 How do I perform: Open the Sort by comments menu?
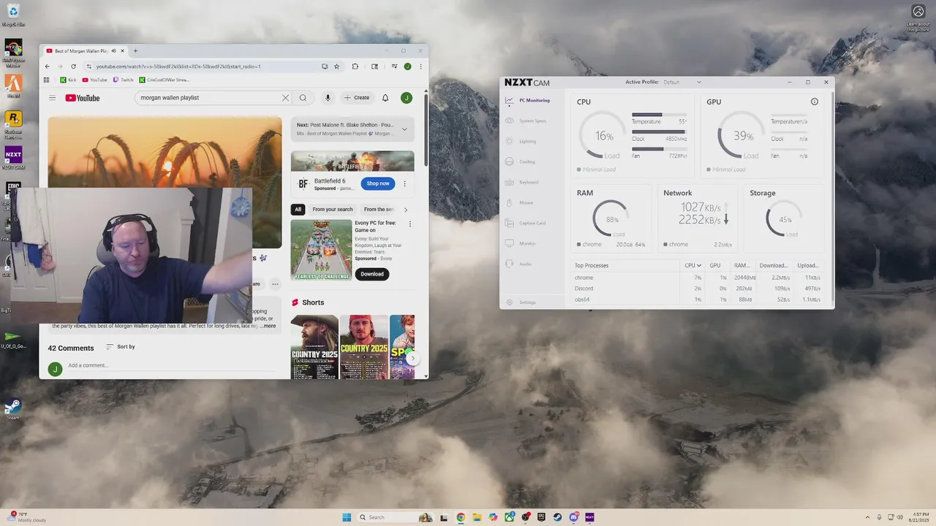(x=121, y=347)
